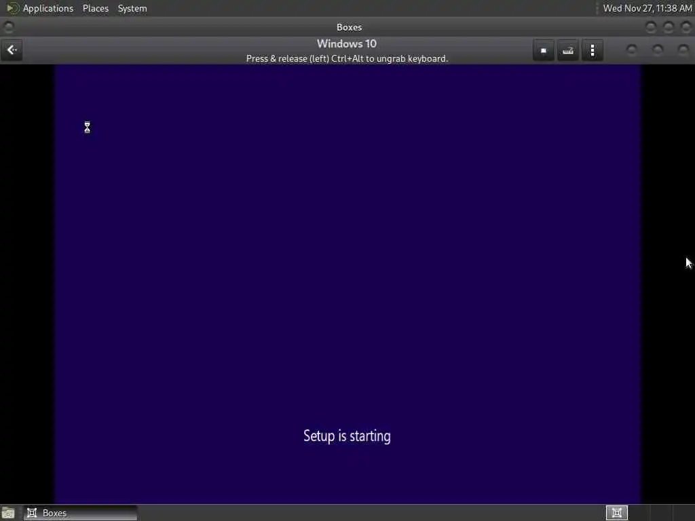Open the Places menu
Viewport: 695px width, 521px height.
95,8
